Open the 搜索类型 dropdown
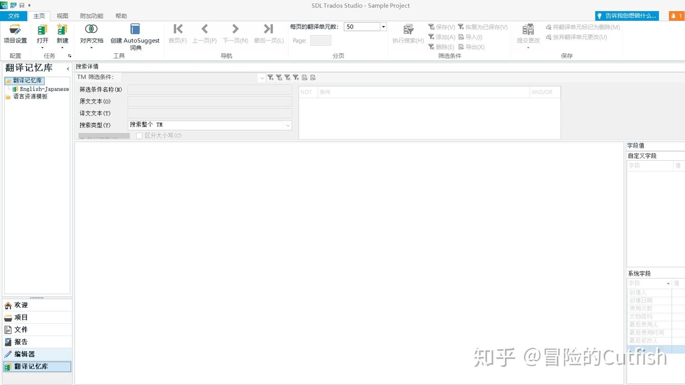Image resolution: width=685 pixels, height=385 pixels. pyautogui.click(x=288, y=125)
